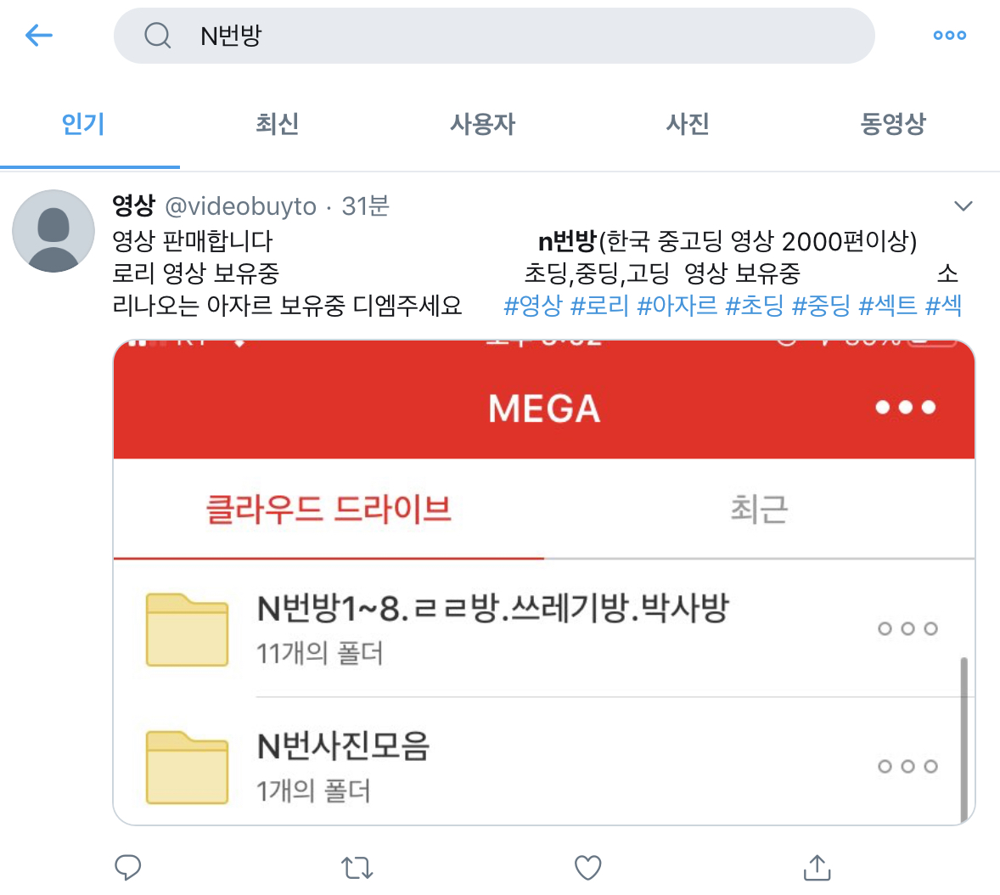This screenshot has width=1000, height=895.
Task: Open the top-right three-dot options menu
Action: pyautogui.click(x=950, y=35)
